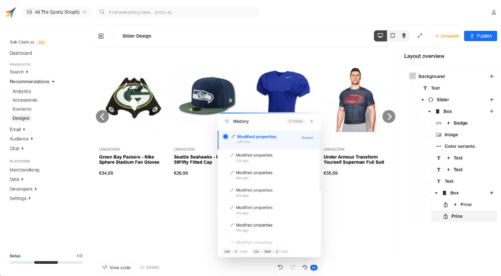Viewport: 501px width, 276px height.
Task: Click the undo arrow in bottom toolbar
Action: pos(280,267)
